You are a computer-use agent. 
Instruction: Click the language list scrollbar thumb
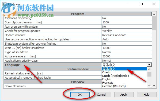pos(149,74)
